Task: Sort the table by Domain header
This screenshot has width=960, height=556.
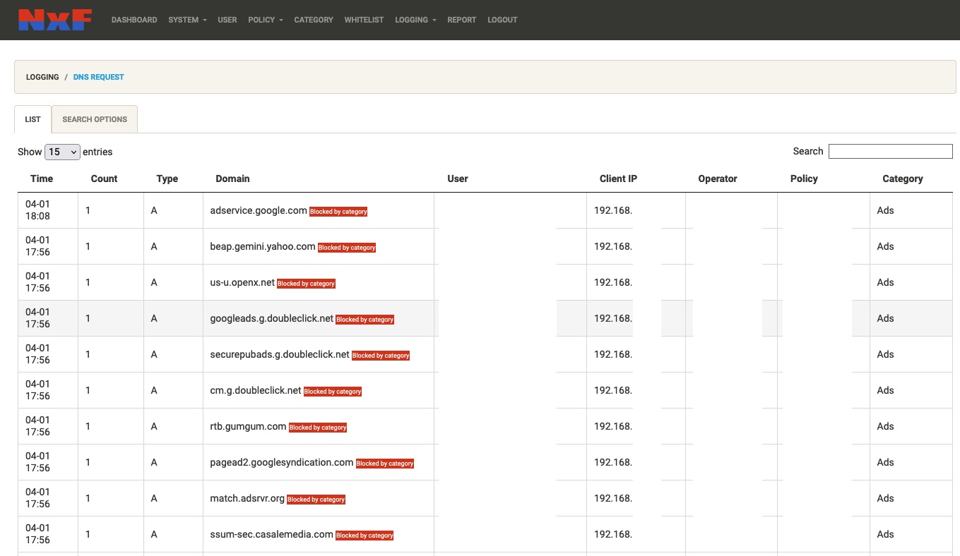Action: (x=232, y=179)
